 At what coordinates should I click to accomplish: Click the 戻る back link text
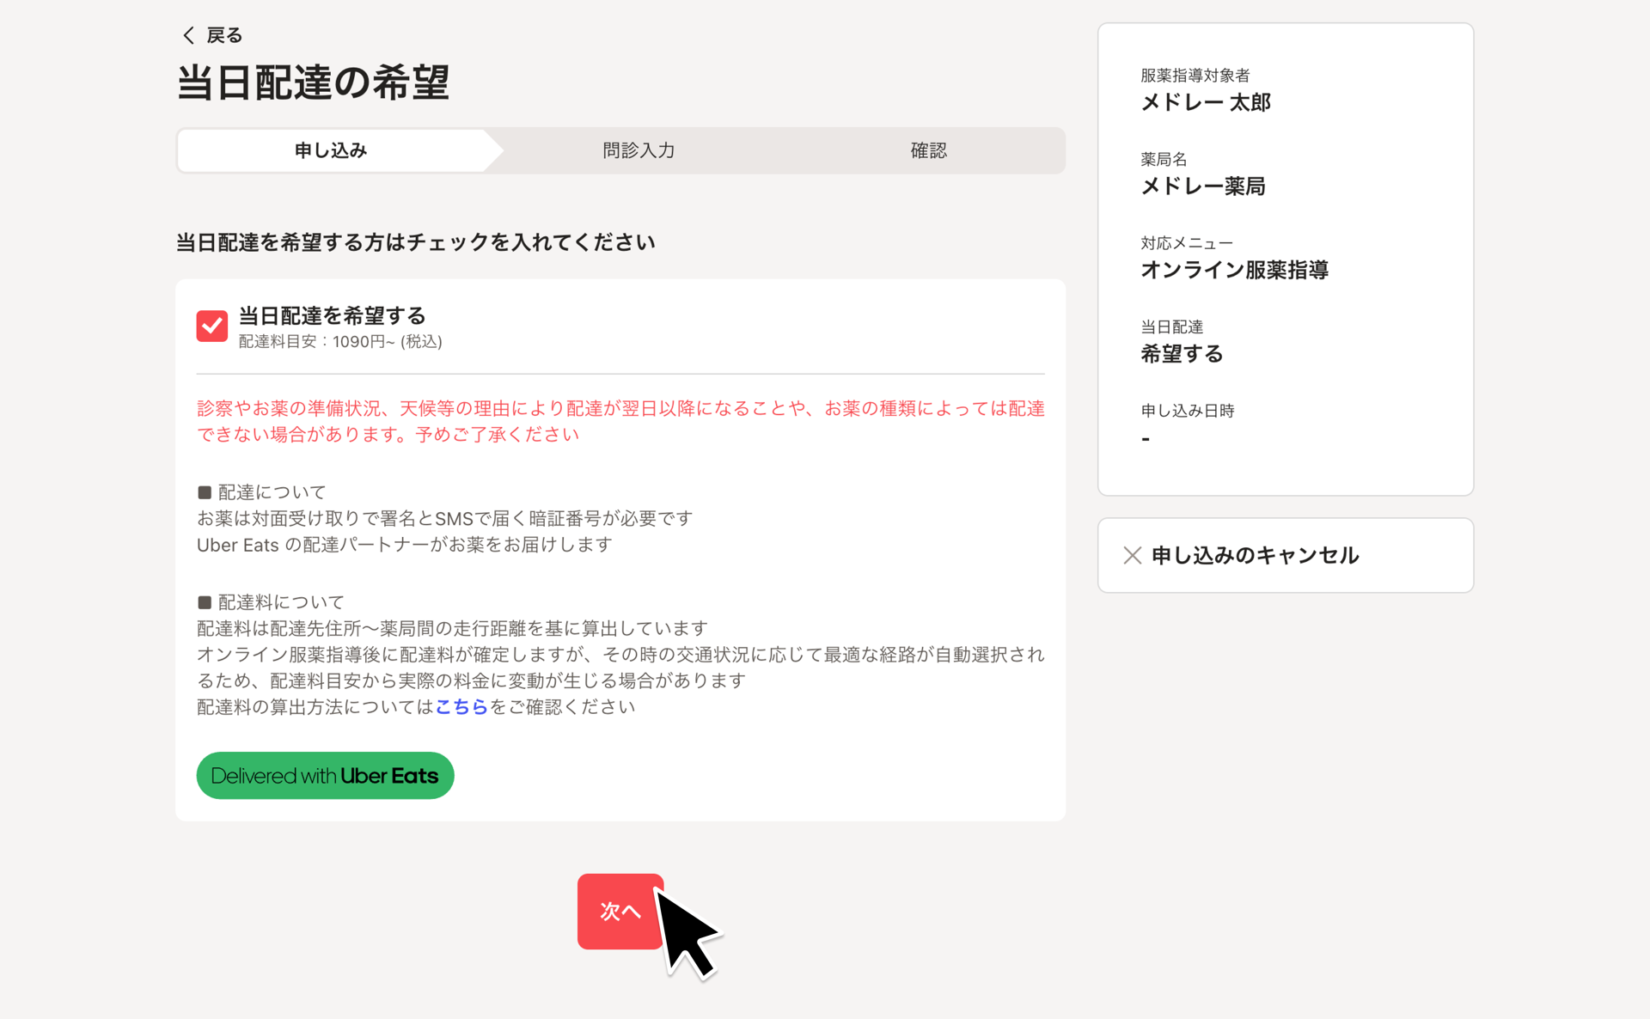click(x=224, y=35)
